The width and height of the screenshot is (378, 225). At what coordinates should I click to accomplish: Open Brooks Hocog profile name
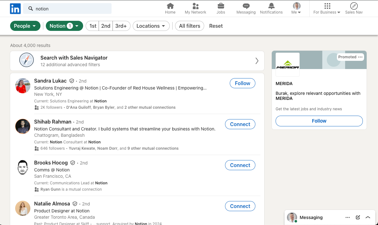click(51, 163)
